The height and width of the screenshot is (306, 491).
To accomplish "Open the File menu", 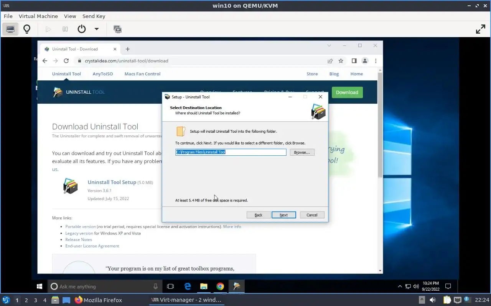I will [x=8, y=16].
